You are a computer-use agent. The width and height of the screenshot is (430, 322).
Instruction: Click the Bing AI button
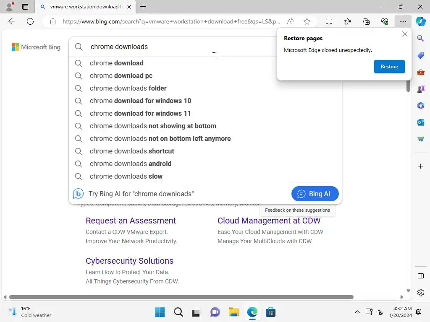coord(315,194)
